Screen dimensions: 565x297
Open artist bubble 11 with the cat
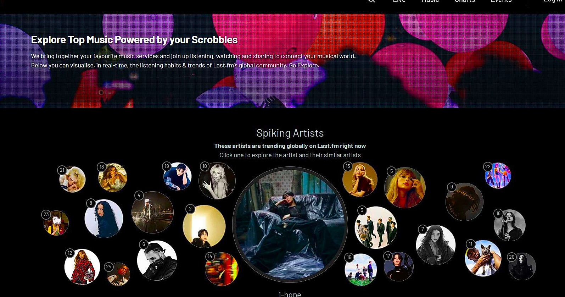(x=483, y=258)
